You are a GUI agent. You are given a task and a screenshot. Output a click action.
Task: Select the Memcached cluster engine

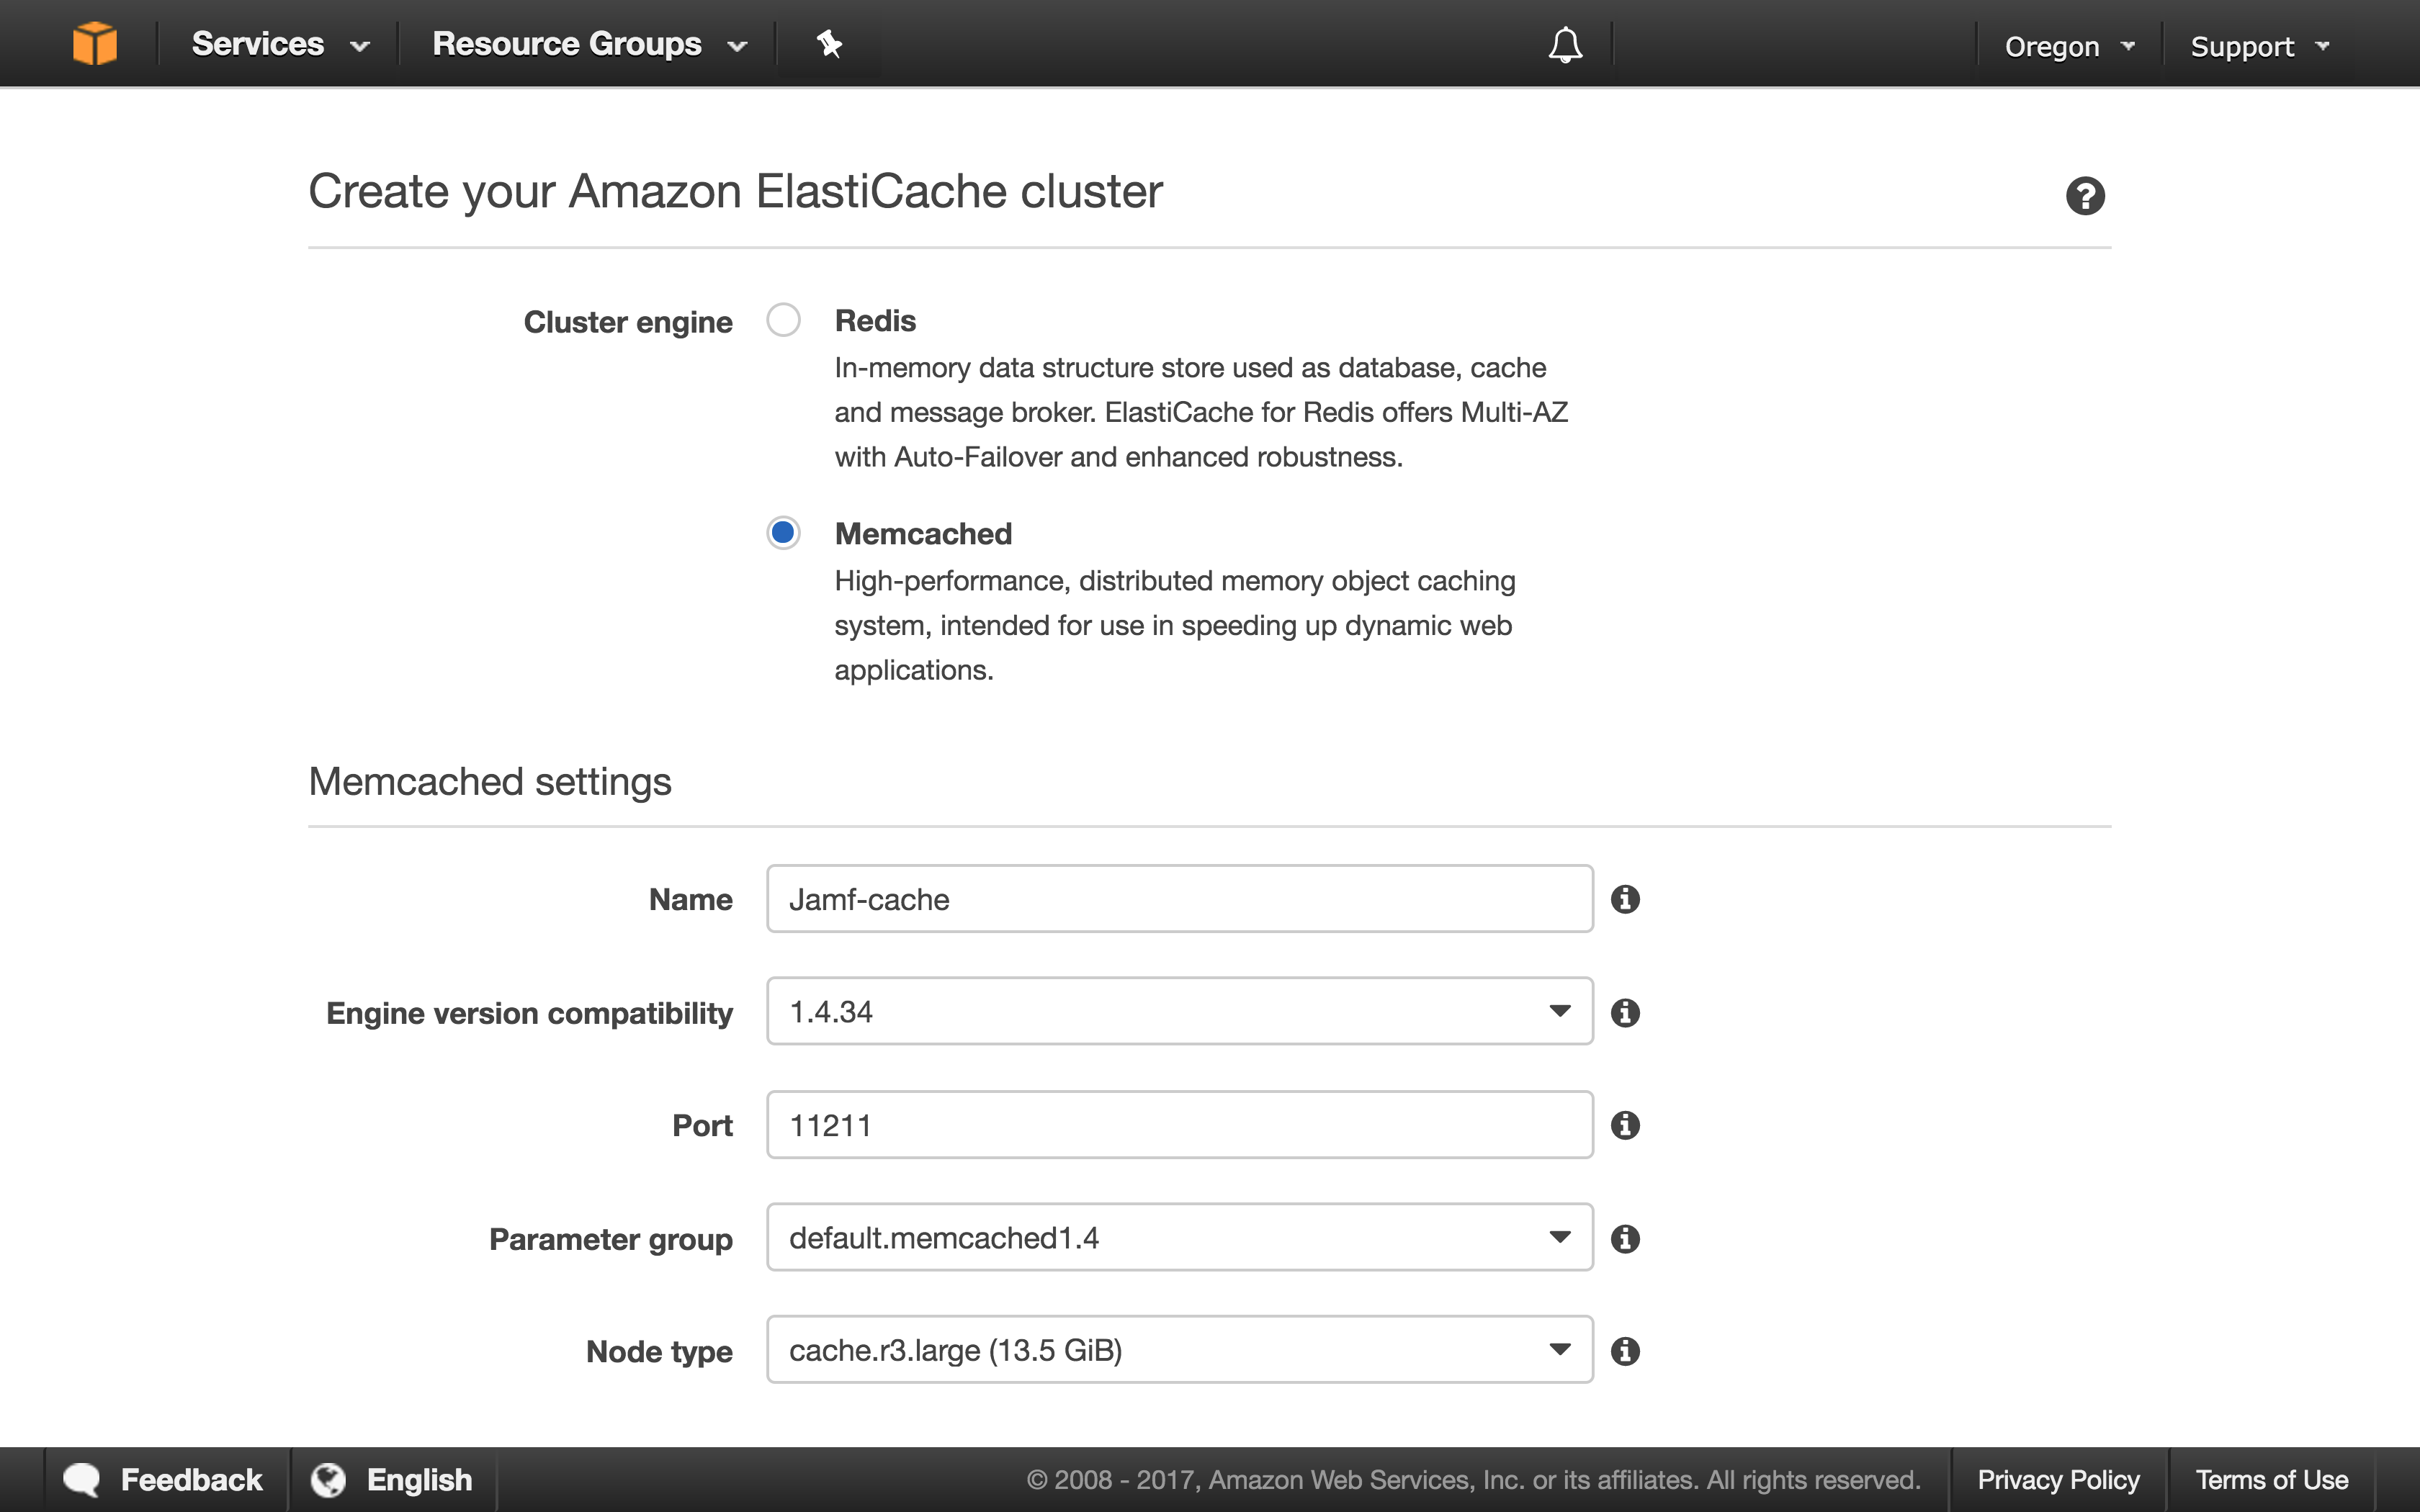pos(783,533)
